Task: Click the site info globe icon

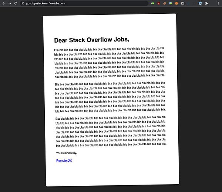Action: pyautogui.click(x=23, y=3)
